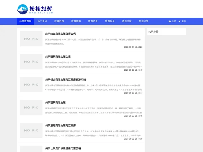Open the 杨杨旅游网 home tab
Viewport: 203px width, 152px height.
pos(25,21)
